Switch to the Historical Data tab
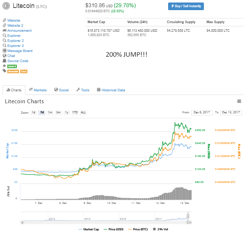 111,90
